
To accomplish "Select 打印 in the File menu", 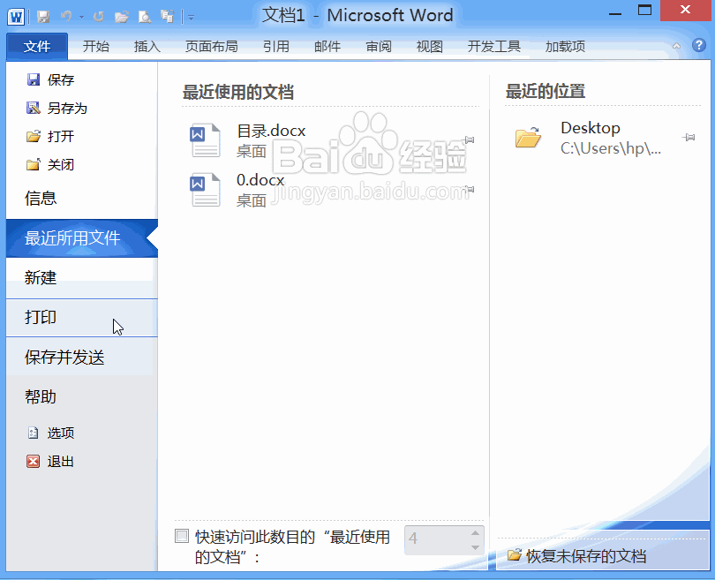I will (81, 318).
